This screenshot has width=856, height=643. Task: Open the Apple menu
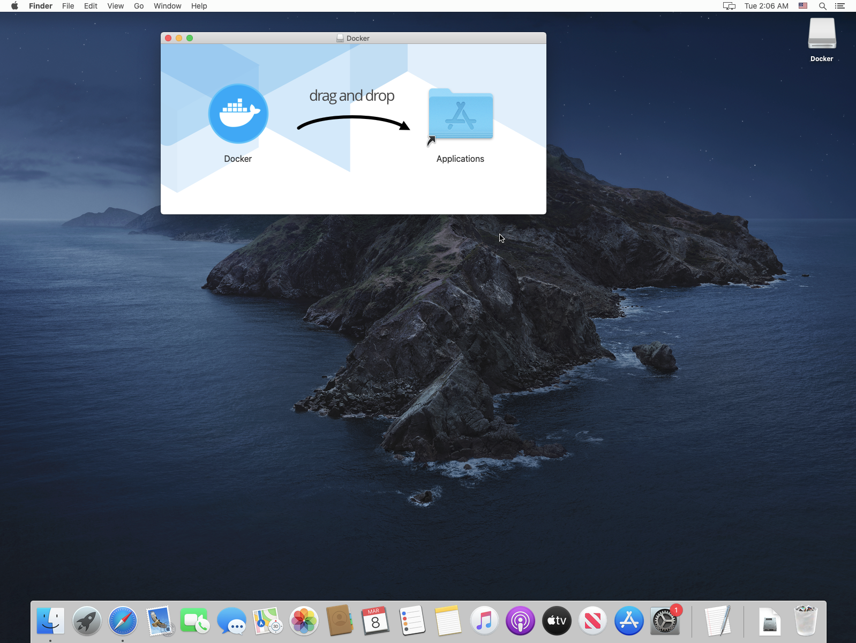tap(14, 6)
